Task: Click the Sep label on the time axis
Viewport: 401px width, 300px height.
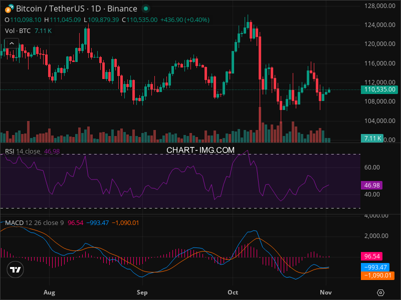Action: click(x=142, y=291)
